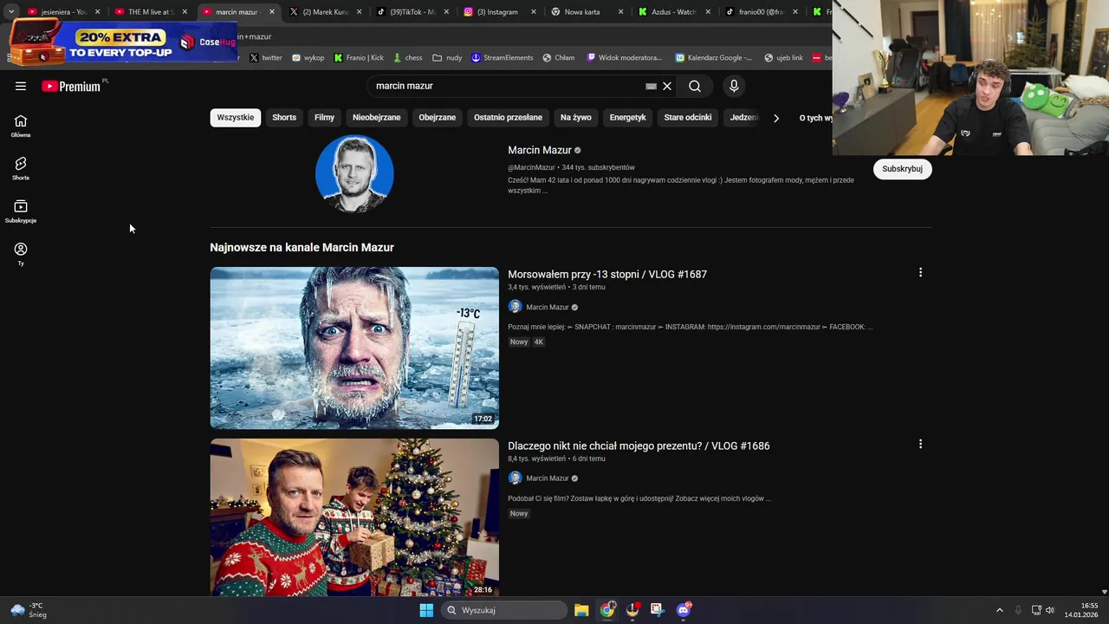Close the marcin mazur browser tab
1109x624 pixels.
272,12
